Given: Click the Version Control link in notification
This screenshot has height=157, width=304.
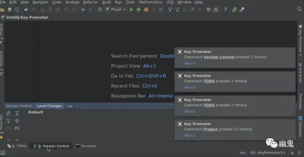Looking at the screenshot, I should click(x=219, y=57).
